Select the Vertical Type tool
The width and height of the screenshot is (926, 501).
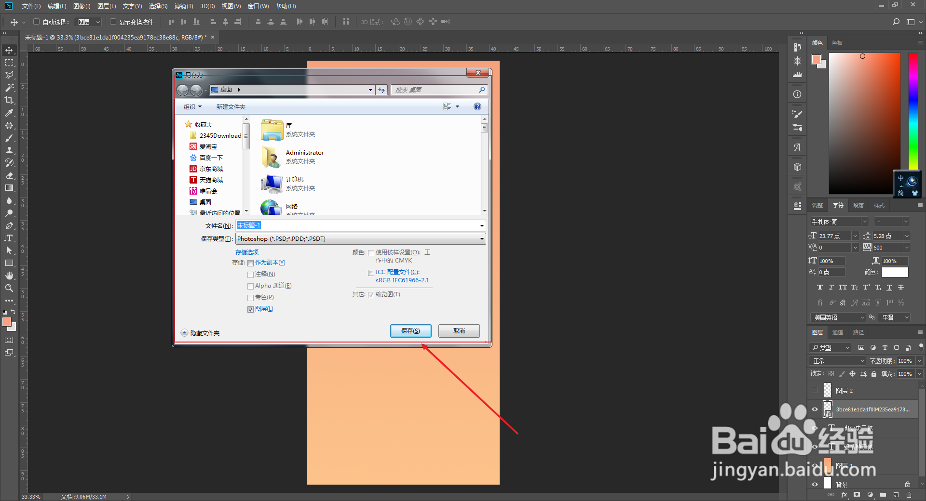[x=9, y=238]
